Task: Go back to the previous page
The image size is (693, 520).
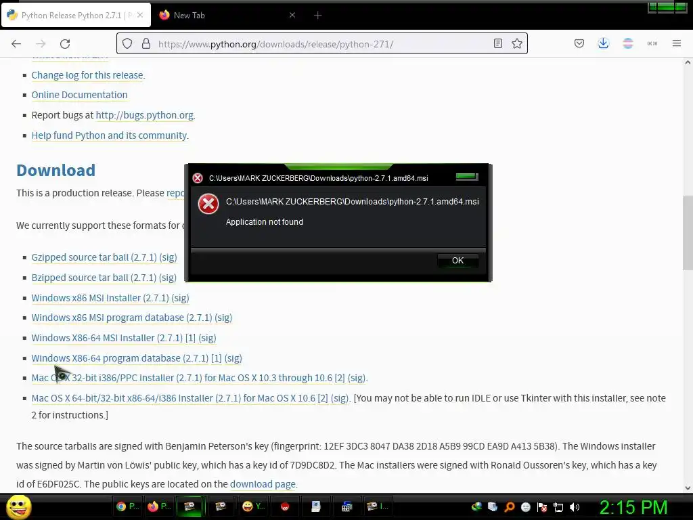Action: point(16,44)
